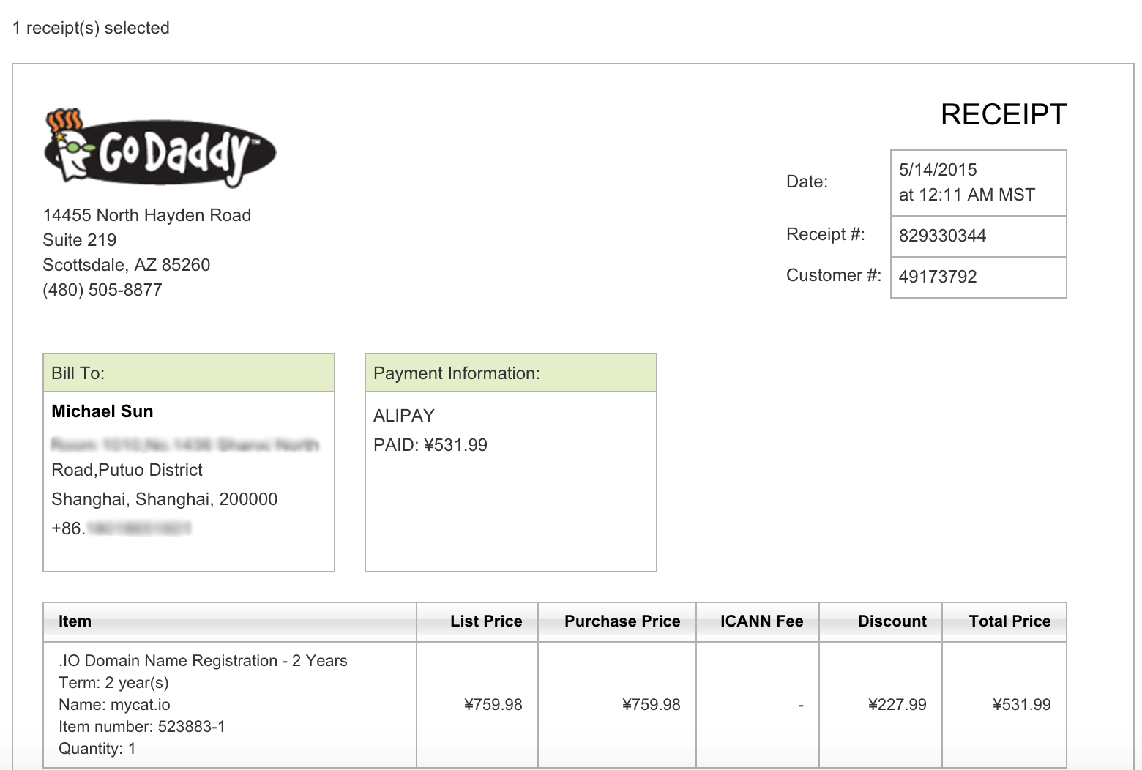
Task: Click the List Price column header
Action: [486, 621]
